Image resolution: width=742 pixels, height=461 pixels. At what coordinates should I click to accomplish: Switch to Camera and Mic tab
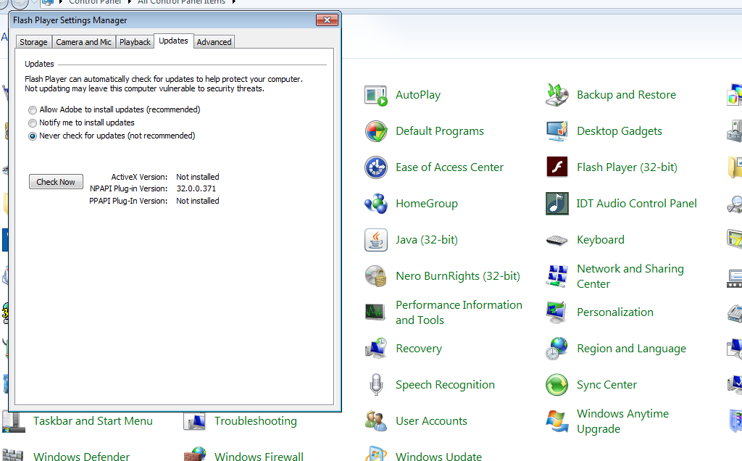(84, 41)
